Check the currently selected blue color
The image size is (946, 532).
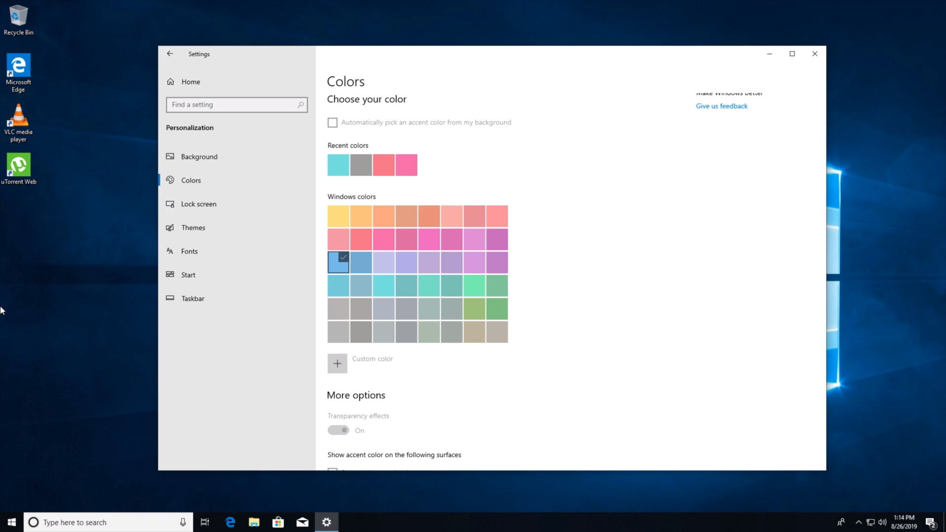click(x=338, y=263)
